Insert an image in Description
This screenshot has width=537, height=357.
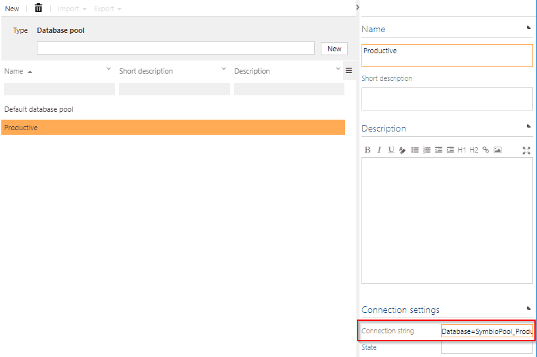pos(498,150)
